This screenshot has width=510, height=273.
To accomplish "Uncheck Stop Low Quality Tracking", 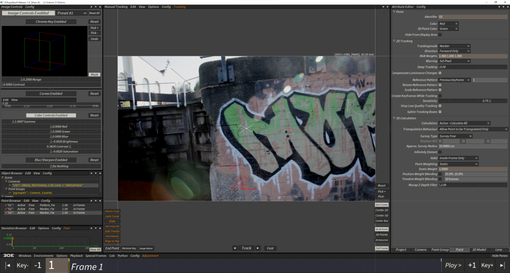I will [440, 106].
